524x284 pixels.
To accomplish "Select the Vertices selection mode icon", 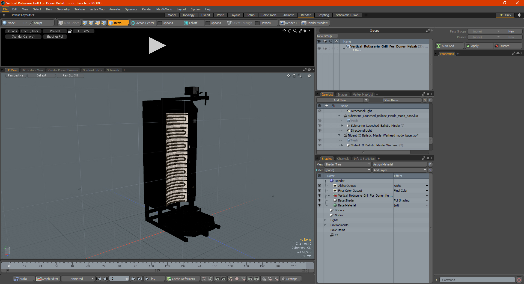I will [x=85, y=23].
